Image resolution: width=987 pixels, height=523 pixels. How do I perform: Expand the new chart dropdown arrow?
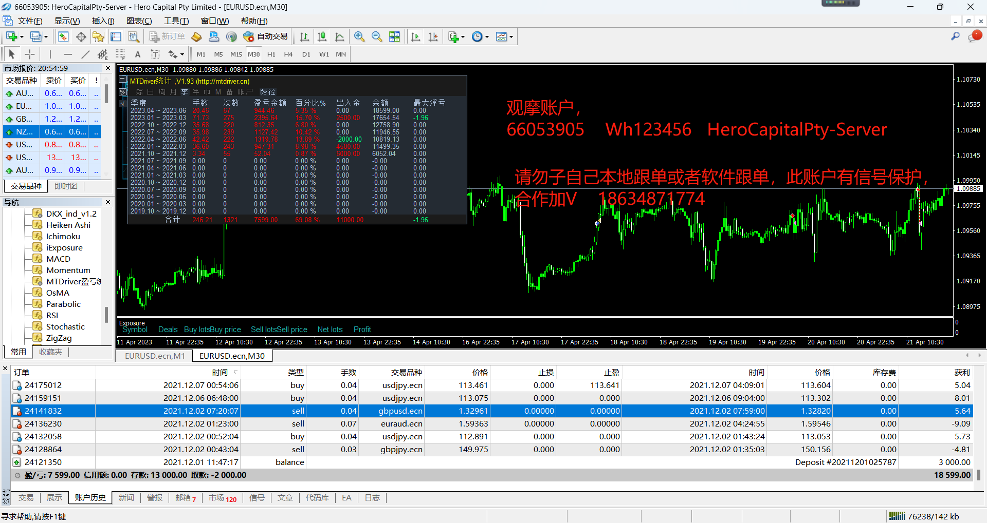click(22, 37)
